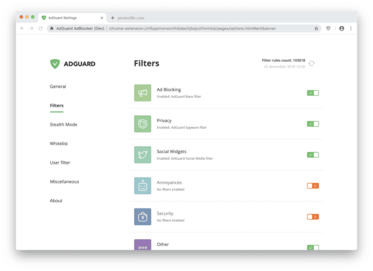Click the extension puzzle icon in address bar
The height and width of the screenshot is (271, 373).
52,29
